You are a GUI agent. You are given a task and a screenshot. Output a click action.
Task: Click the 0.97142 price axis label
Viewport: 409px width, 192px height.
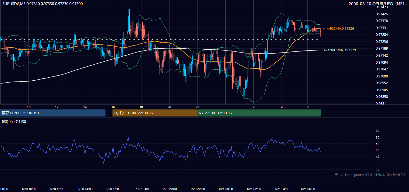pyautogui.click(x=382, y=55)
